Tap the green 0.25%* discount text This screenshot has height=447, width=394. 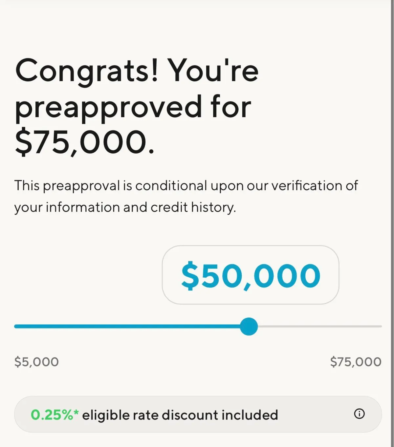pos(55,415)
